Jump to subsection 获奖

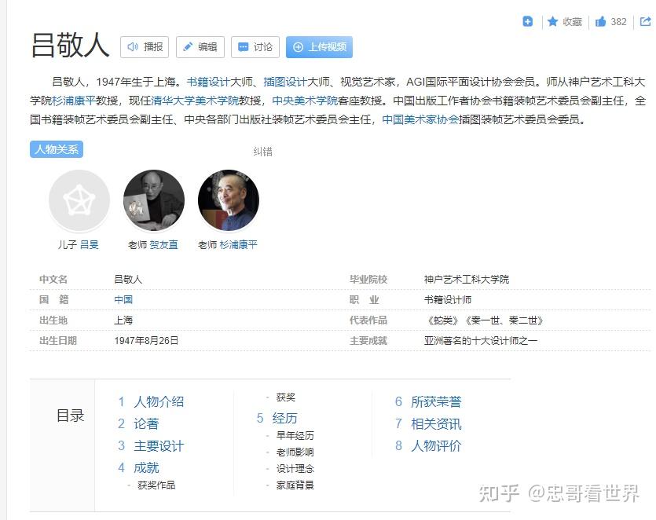coord(286,397)
